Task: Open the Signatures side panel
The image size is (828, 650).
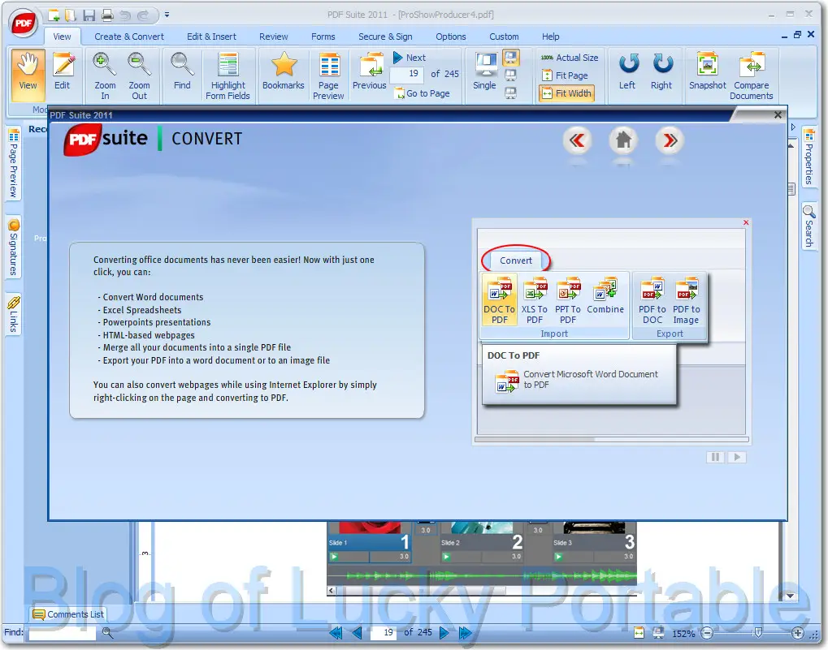Action: click(14, 247)
